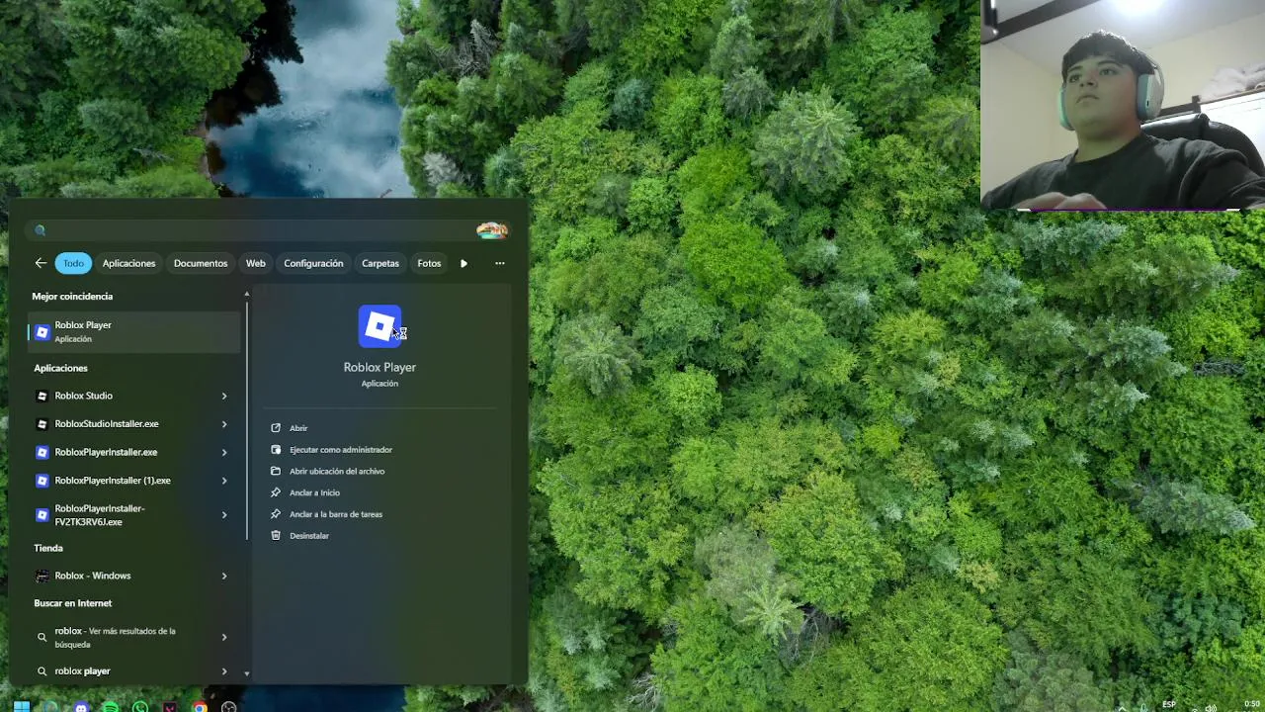Viewport: 1265px width, 712px height.
Task: Select the 'Roblox Studio' result row
Action: coord(134,396)
